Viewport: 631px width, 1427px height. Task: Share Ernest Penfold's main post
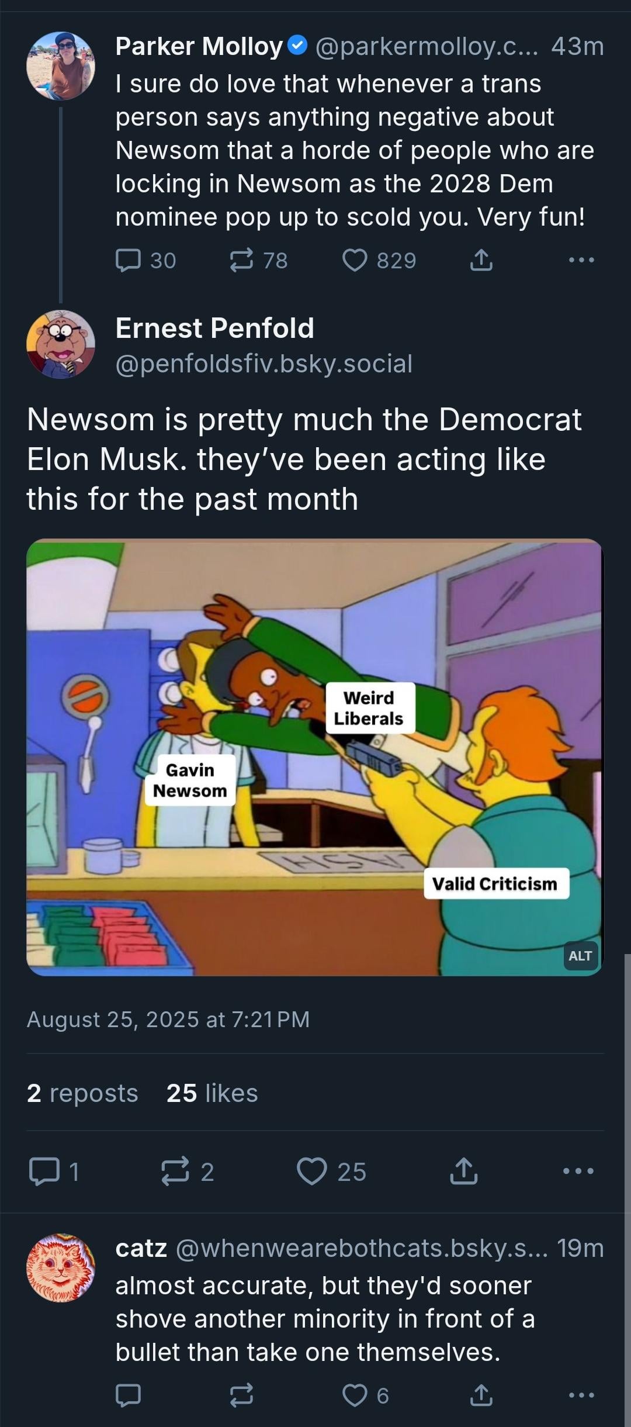pyautogui.click(x=463, y=1172)
